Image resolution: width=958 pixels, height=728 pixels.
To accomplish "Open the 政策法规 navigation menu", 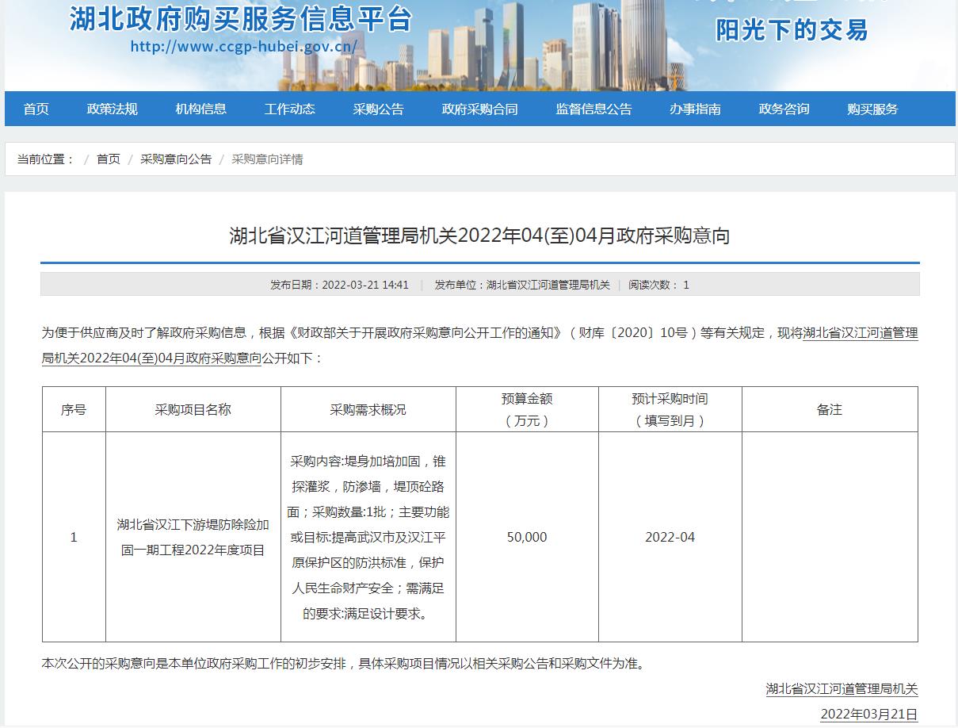I will coord(112,109).
